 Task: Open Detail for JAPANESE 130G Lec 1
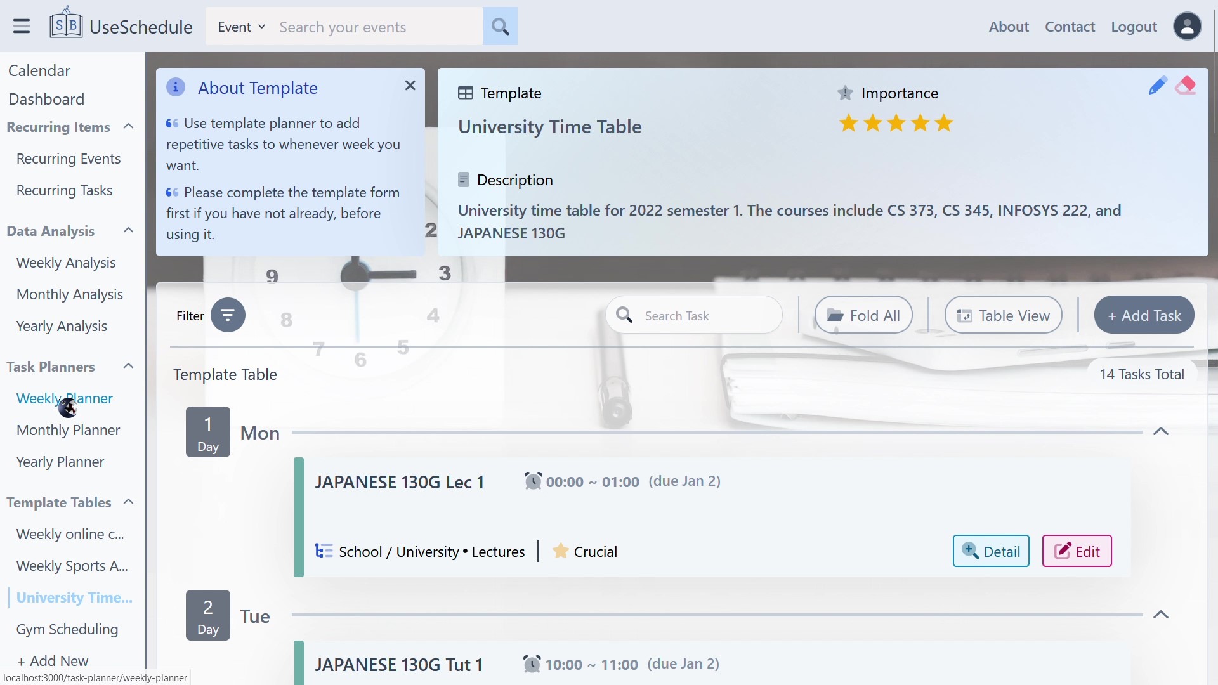point(991,551)
